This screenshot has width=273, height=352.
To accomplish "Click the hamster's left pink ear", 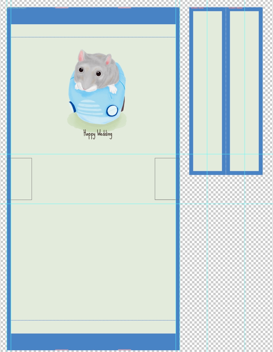I will [x=82, y=56].
